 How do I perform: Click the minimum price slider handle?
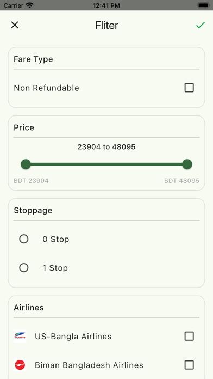coord(26,164)
